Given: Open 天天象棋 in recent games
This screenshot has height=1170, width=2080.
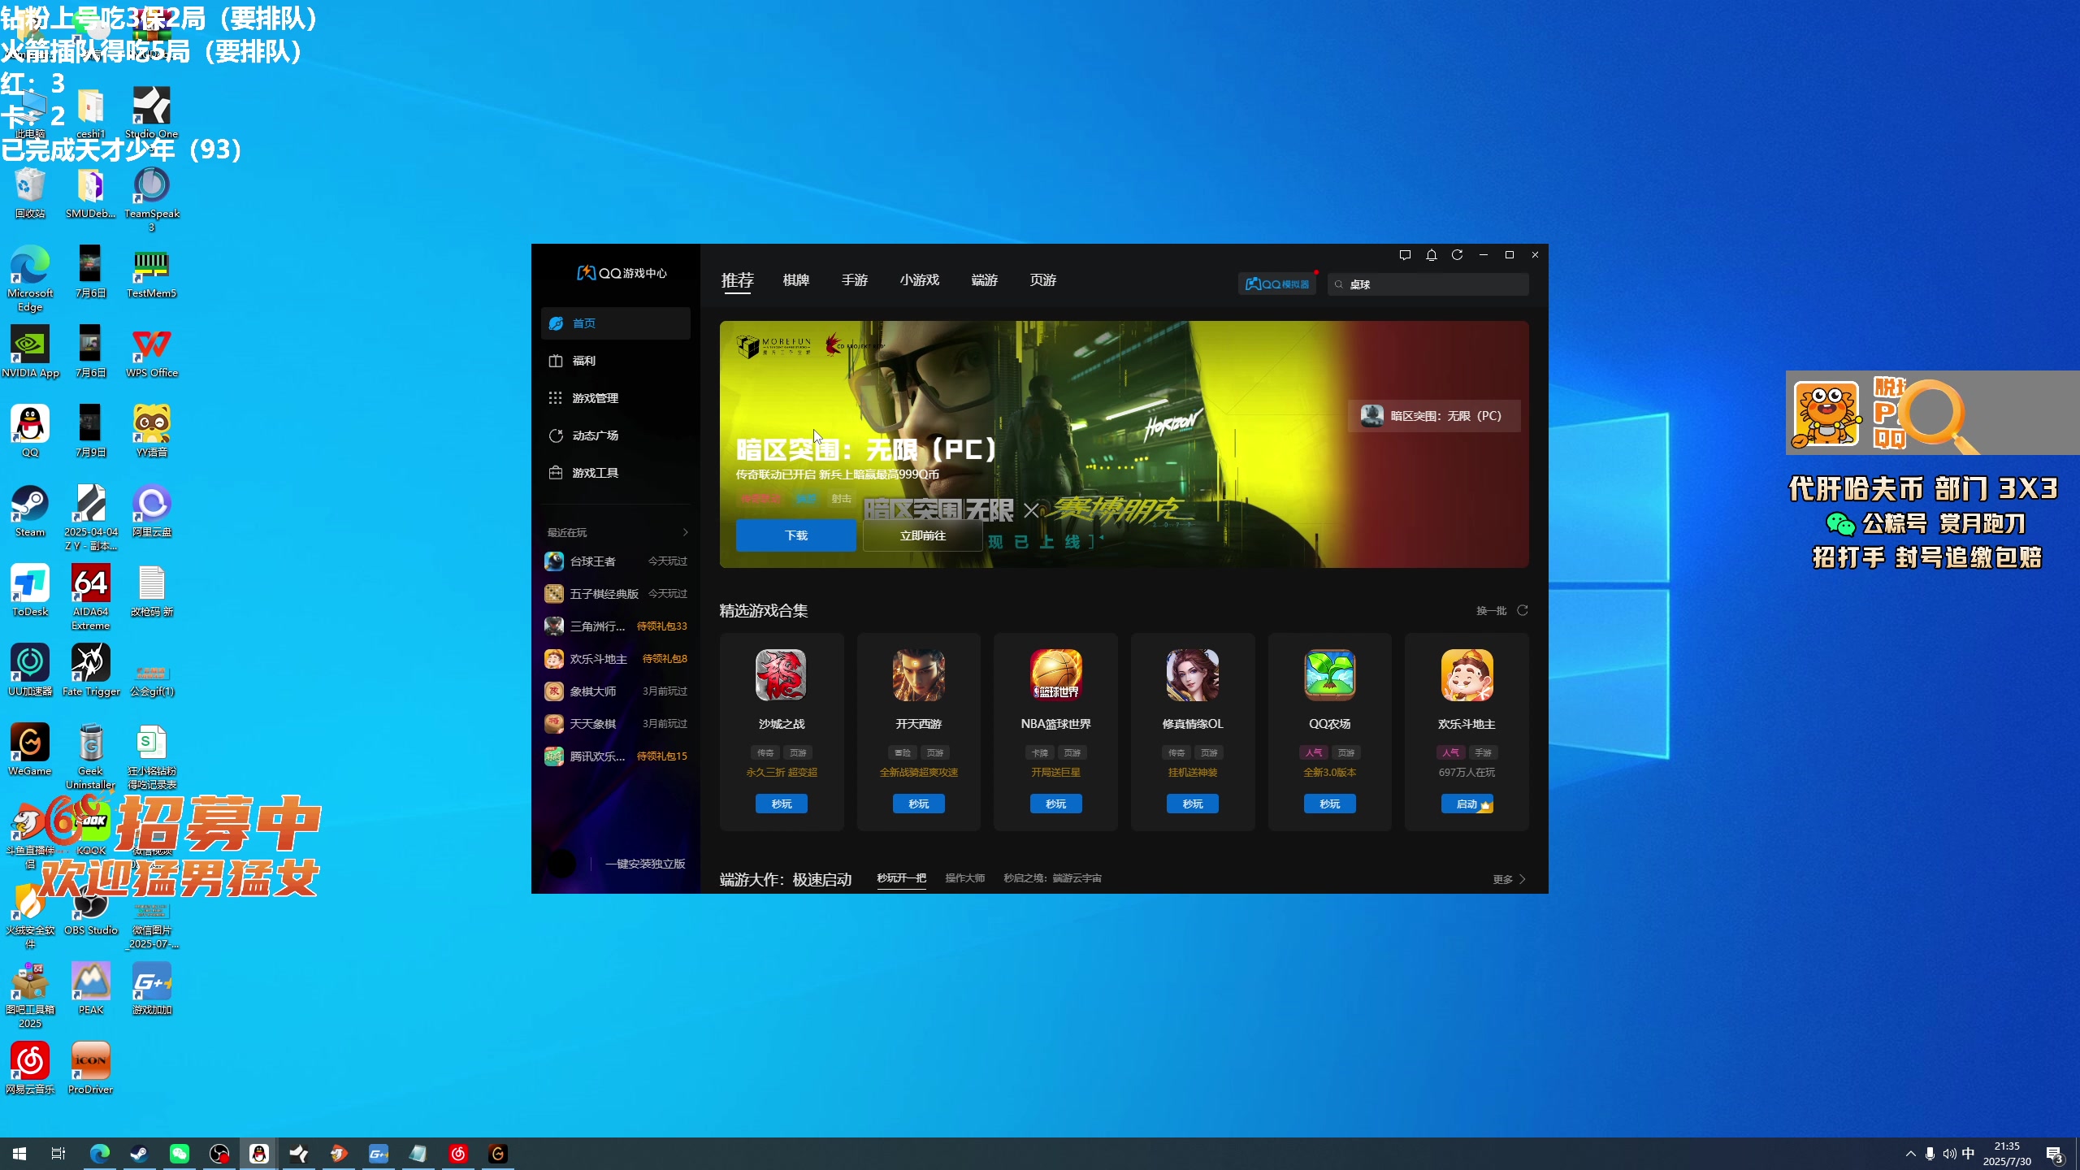Looking at the screenshot, I should point(616,724).
